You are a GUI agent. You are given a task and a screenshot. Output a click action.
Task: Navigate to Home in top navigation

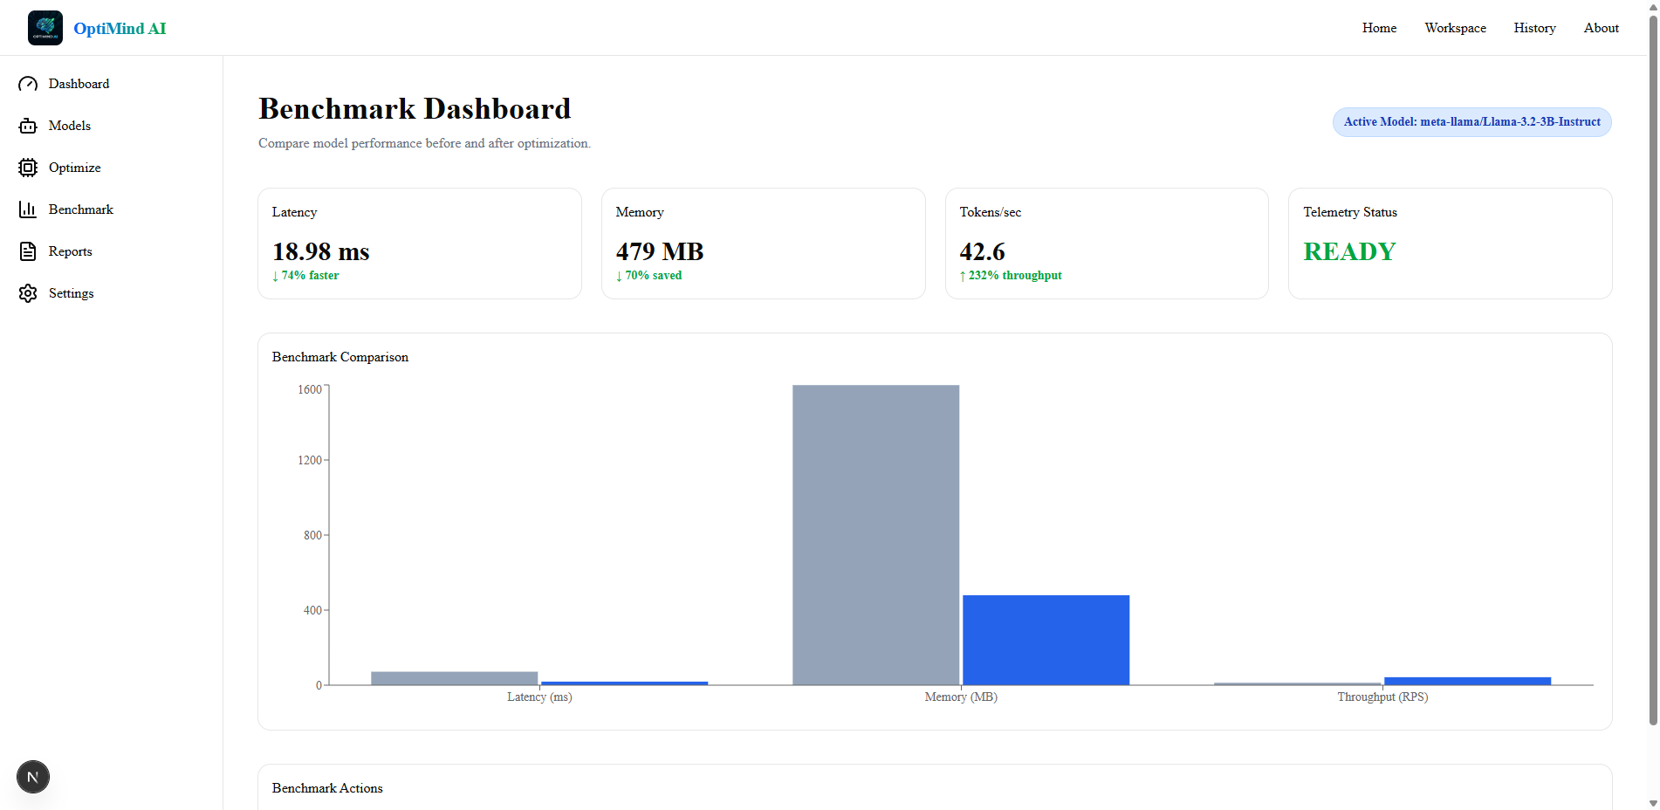[x=1379, y=28]
